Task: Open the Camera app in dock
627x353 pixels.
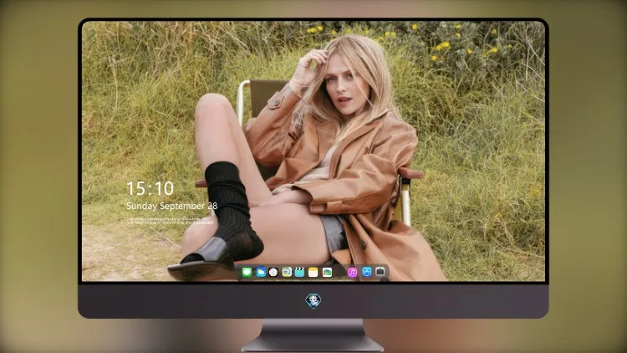Action: [x=380, y=272]
